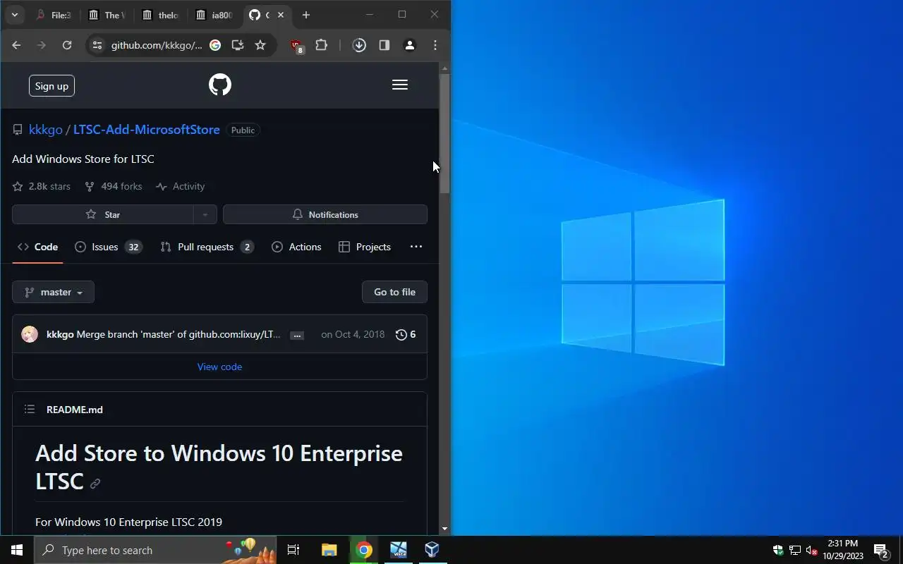
Task: Click the taskbar search box
Action: (155, 550)
